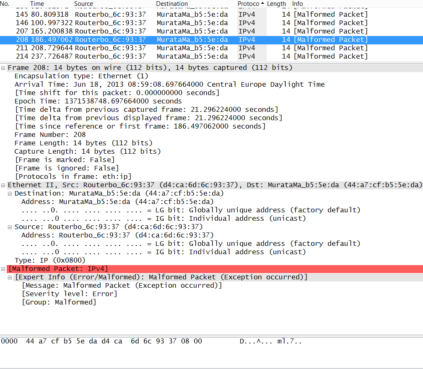Select the Type: IP (0x0800) line

pos(50,261)
